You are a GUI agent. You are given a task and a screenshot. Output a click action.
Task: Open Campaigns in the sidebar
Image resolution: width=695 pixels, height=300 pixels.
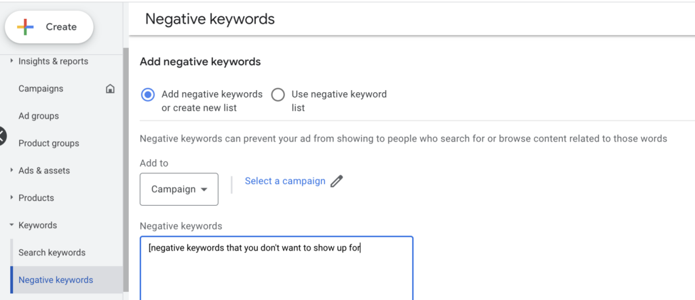(x=41, y=89)
